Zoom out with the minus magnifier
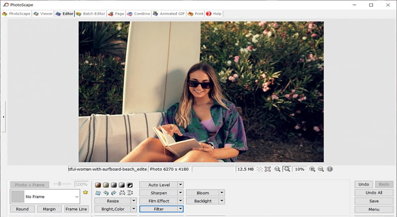The height and width of the screenshot is (217, 397). coord(321,169)
